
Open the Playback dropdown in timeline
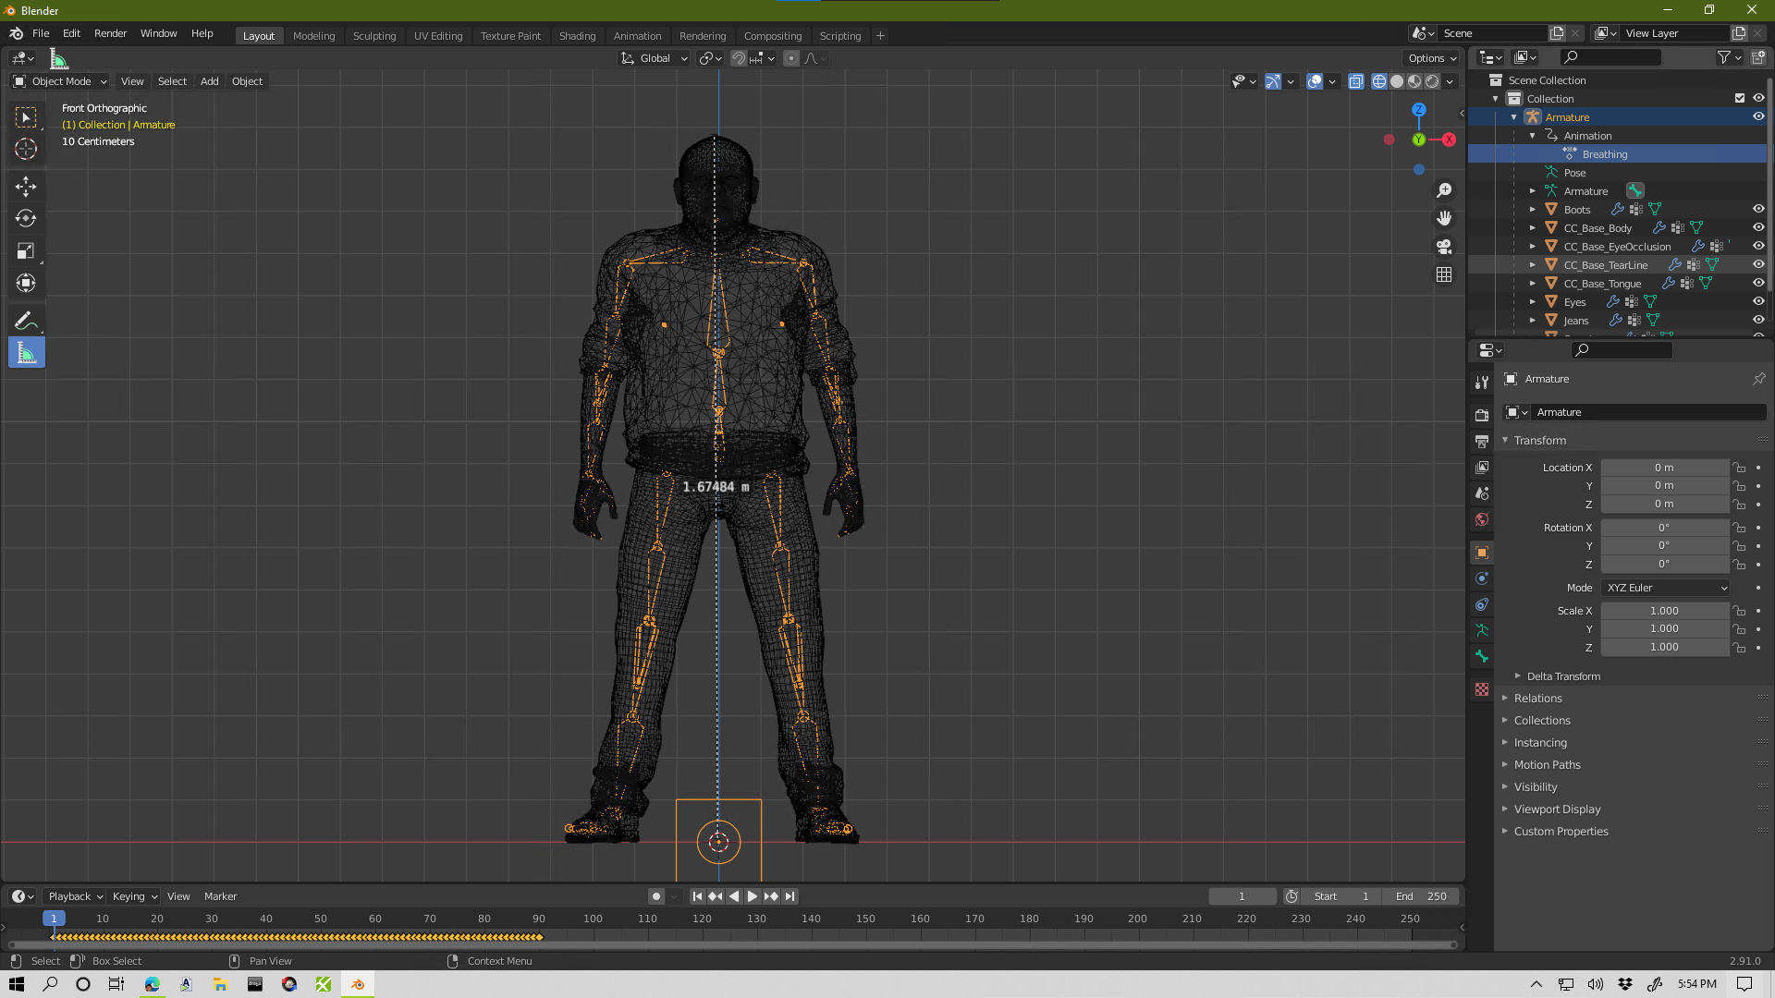pos(74,896)
